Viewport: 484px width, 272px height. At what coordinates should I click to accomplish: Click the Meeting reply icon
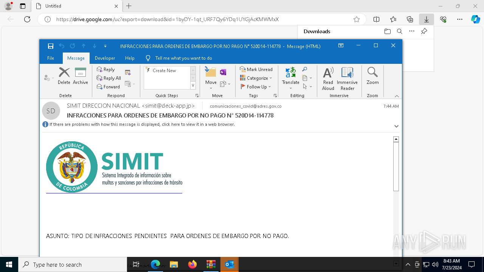[x=128, y=73]
